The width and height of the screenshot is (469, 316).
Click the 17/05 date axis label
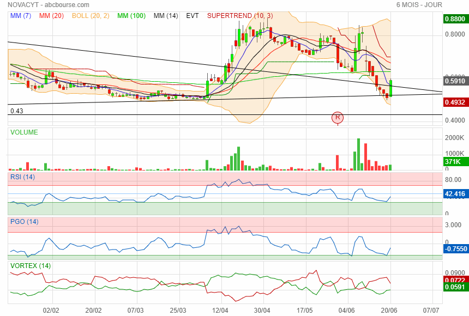point(304,311)
